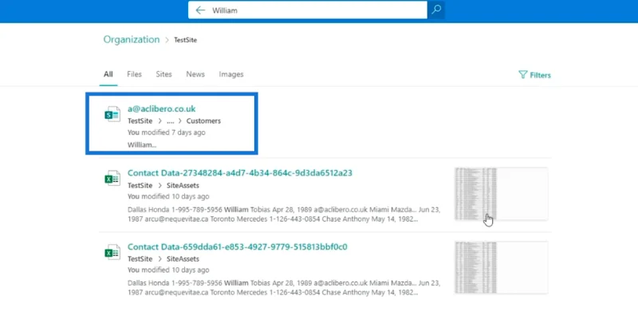Open preview thumbnail of Contact Data-27348284
Viewport: 638px width, 315px height.
click(x=502, y=194)
